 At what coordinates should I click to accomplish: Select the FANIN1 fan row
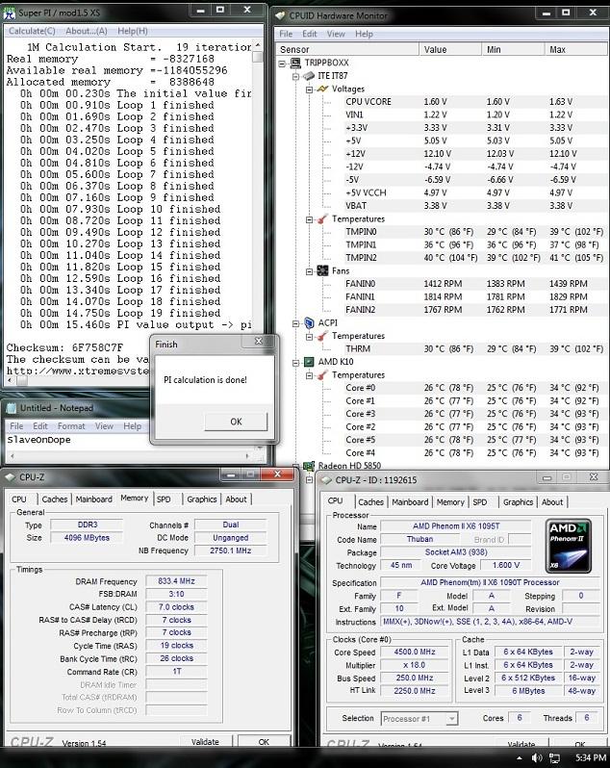pyautogui.click(x=474, y=296)
